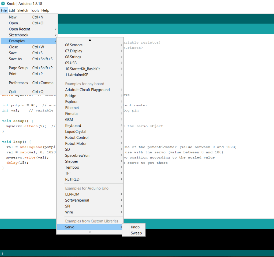This screenshot has height=257, width=274.
Task: Click the Arduino logo in title bar
Action: tap(3, 4)
